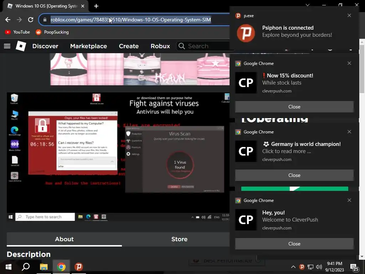The height and width of the screenshot is (274, 365).
Task: Click the CP icon in Germany notification
Action: pyautogui.click(x=246, y=151)
